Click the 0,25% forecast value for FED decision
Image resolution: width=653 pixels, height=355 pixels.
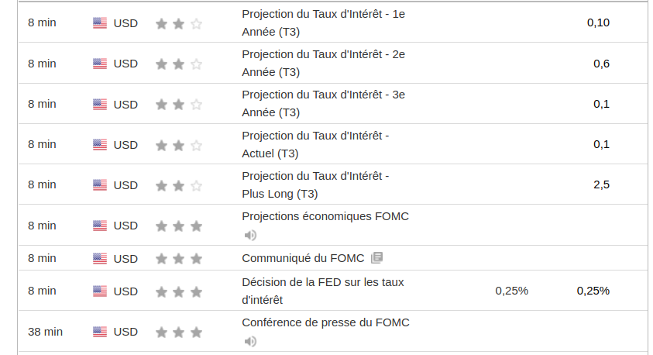(x=511, y=291)
